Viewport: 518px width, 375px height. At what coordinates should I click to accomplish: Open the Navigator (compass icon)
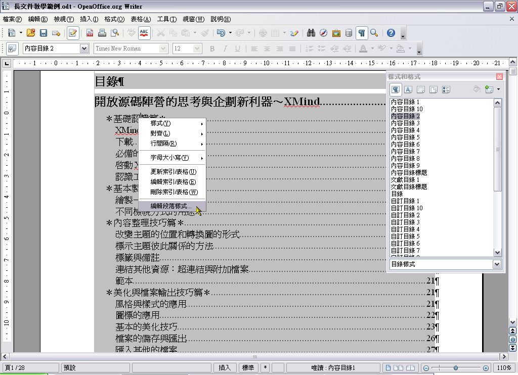pos(323,33)
